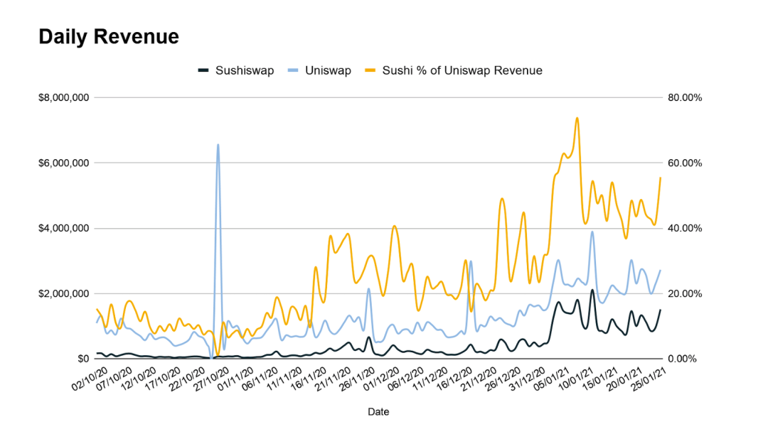Click the $6,000,000 left axis label

[62, 163]
